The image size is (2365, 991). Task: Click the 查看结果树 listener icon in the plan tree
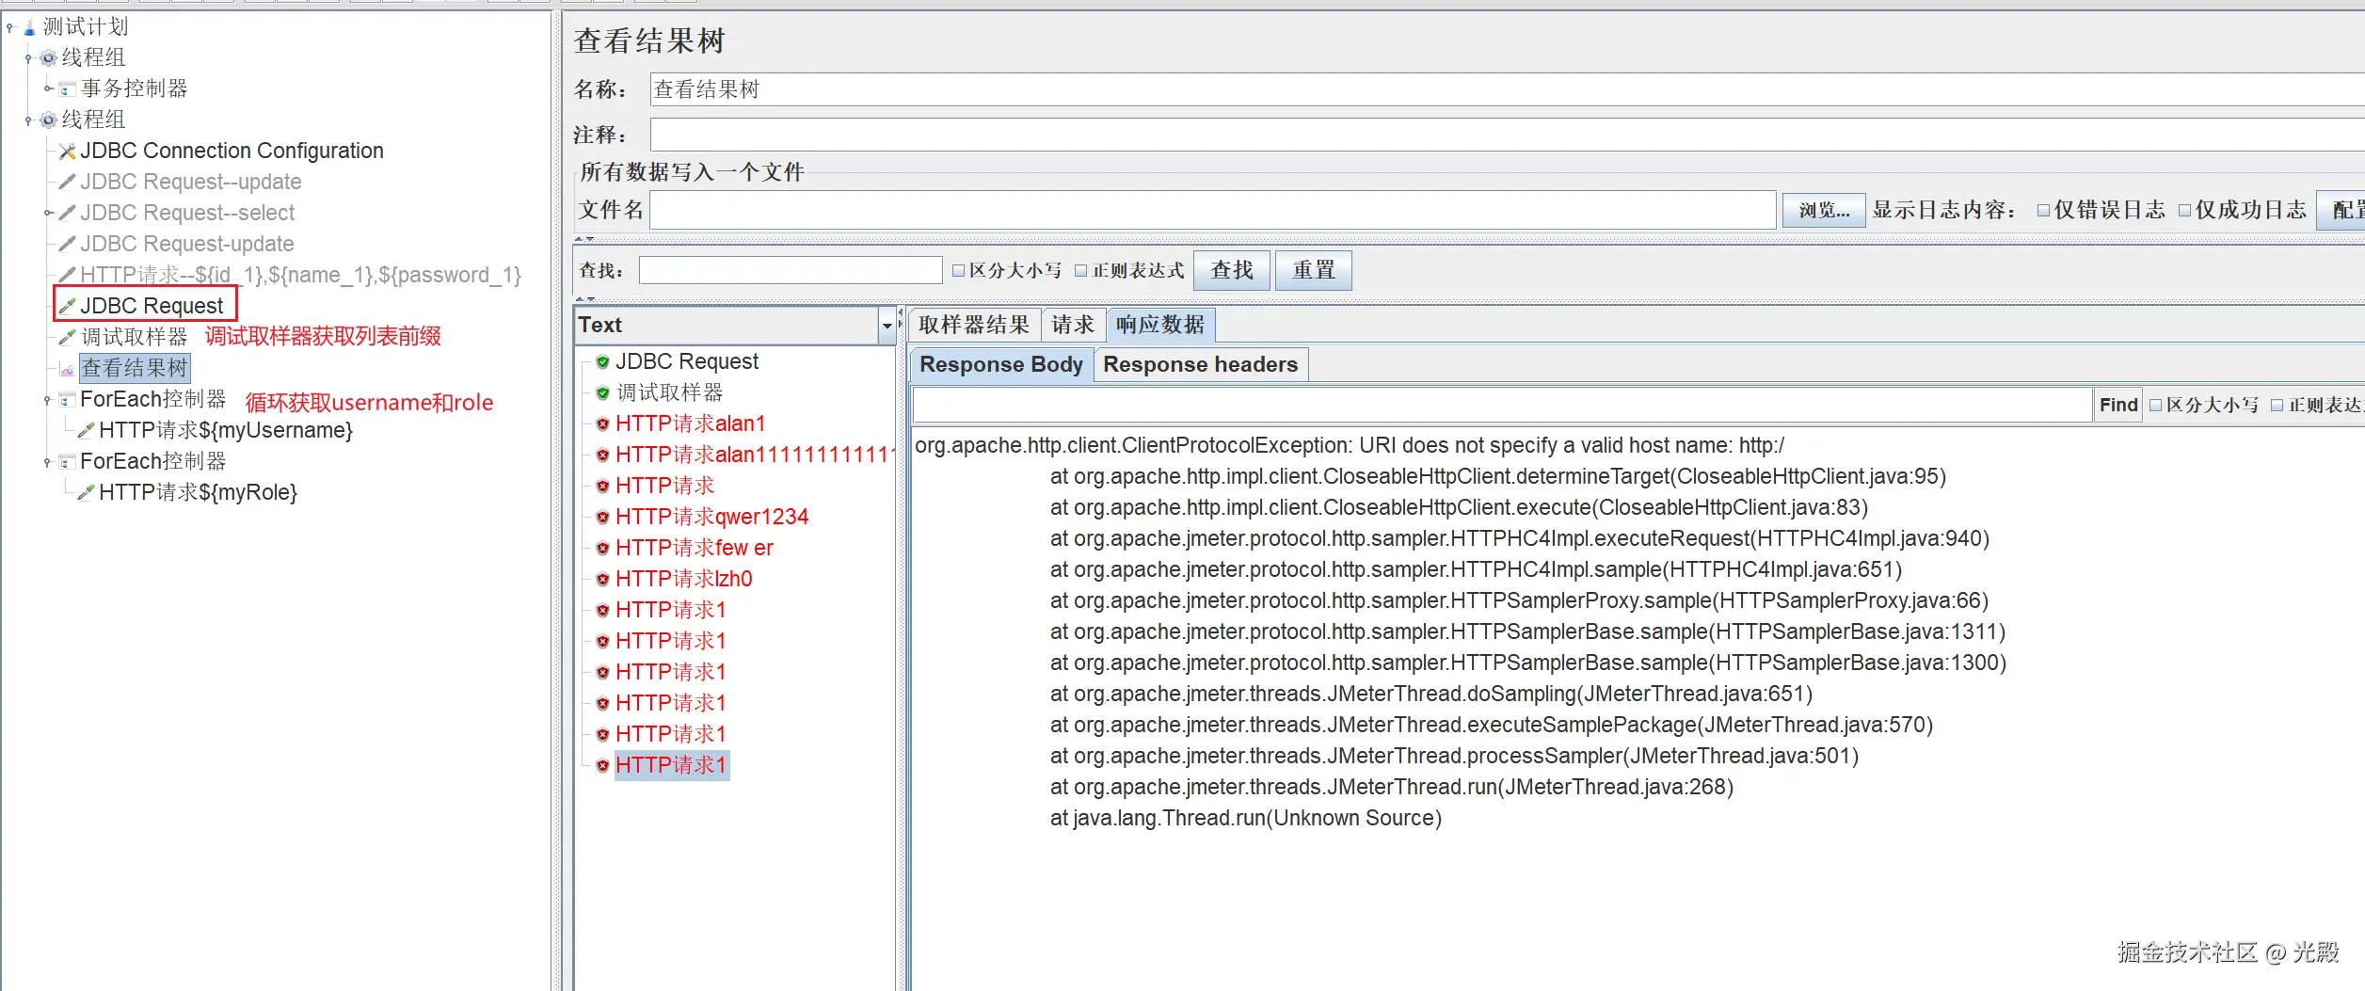pyautogui.click(x=67, y=369)
